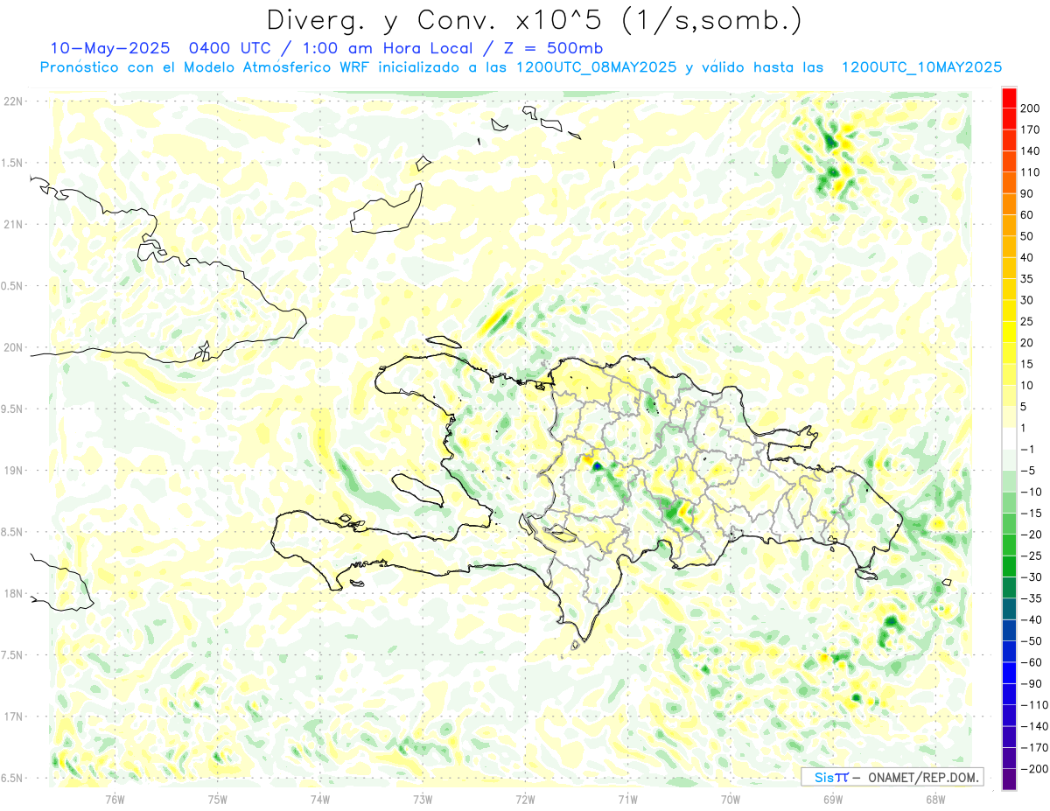This screenshot has width=1050, height=811.
Task: Click the color scale value -140
Action: click(x=1034, y=726)
